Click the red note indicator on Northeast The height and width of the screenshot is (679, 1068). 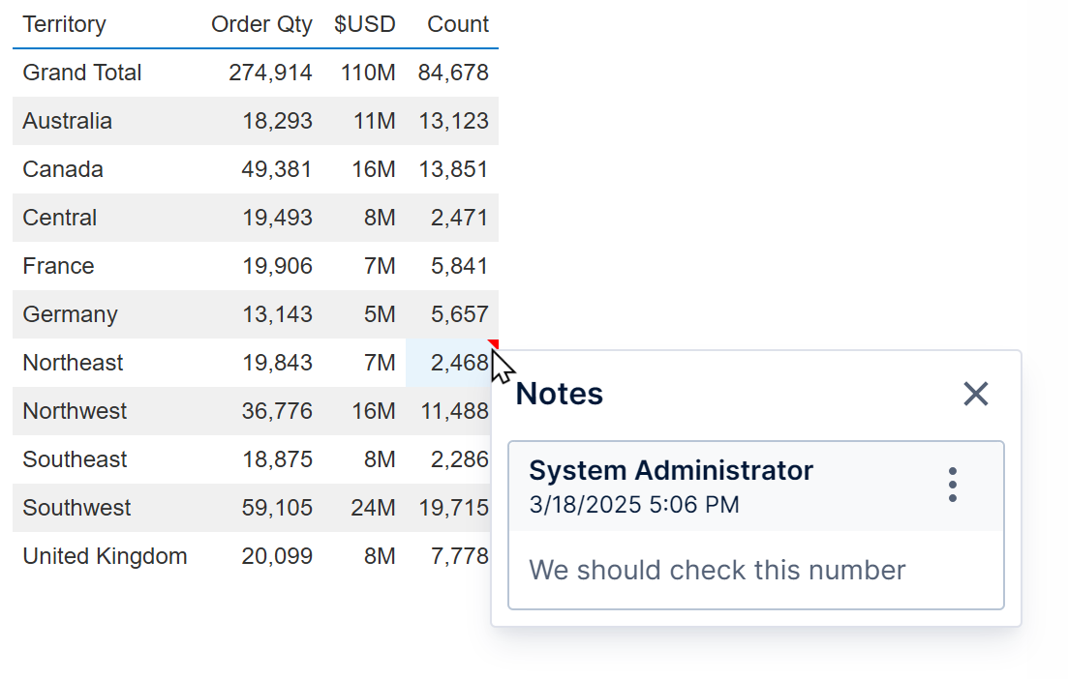[494, 343]
